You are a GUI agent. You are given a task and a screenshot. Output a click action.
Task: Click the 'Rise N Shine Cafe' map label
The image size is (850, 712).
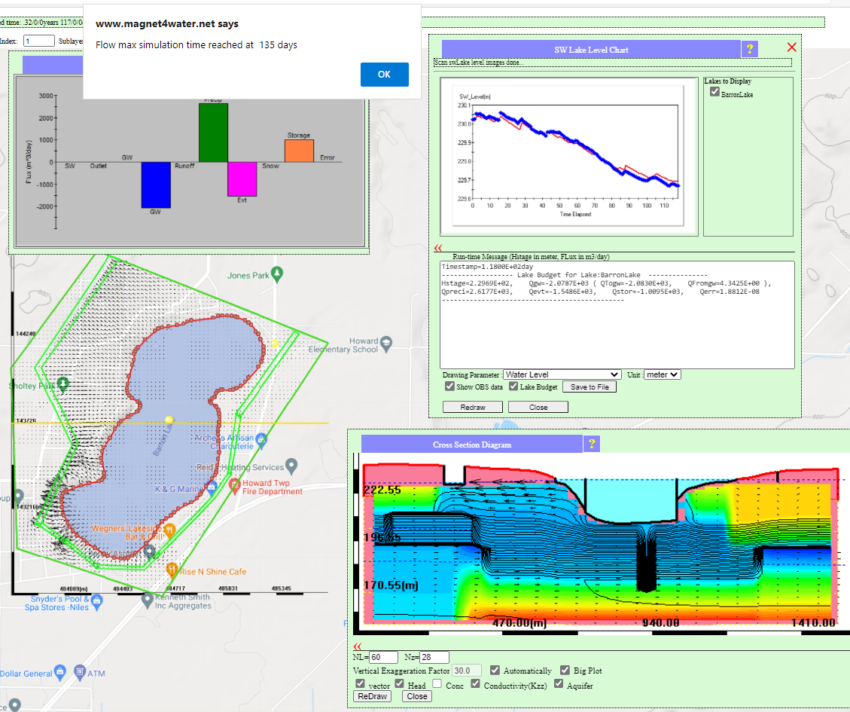213,571
